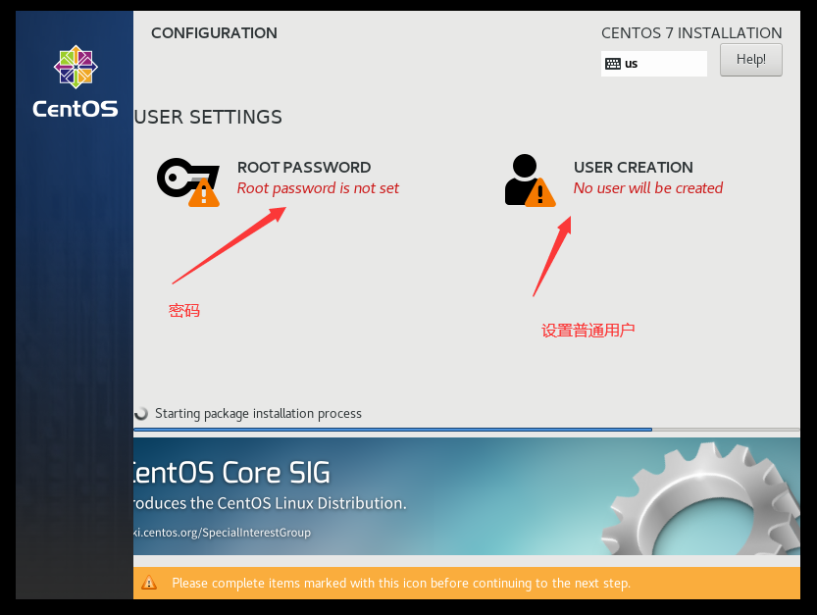The height and width of the screenshot is (615, 817).
Task: Click the spinner icon beside the install status
Action: (x=140, y=413)
